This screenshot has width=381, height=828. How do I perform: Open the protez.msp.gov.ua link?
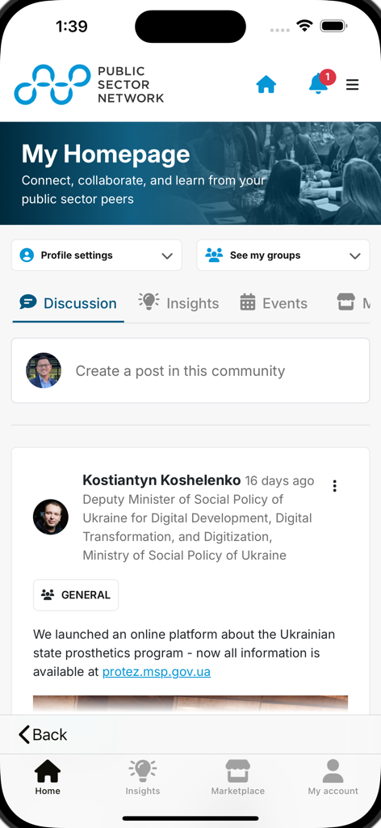click(x=157, y=672)
